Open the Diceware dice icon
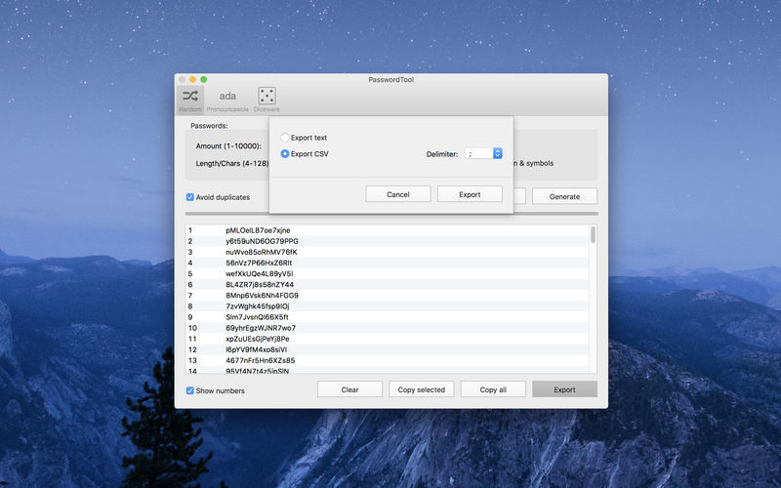781x488 pixels. tap(267, 100)
